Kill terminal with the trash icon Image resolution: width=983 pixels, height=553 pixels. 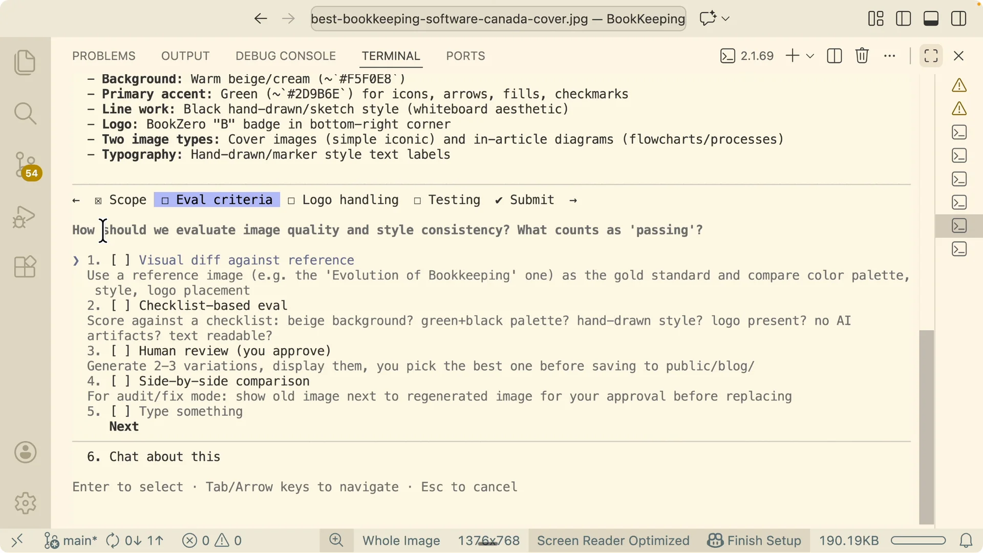[x=862, y=56]
